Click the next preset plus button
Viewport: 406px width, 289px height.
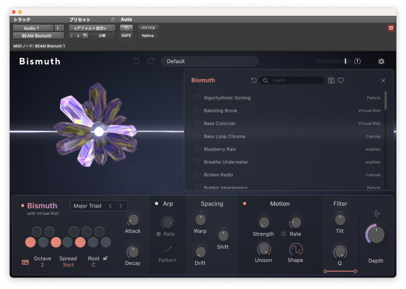point(78,36)
